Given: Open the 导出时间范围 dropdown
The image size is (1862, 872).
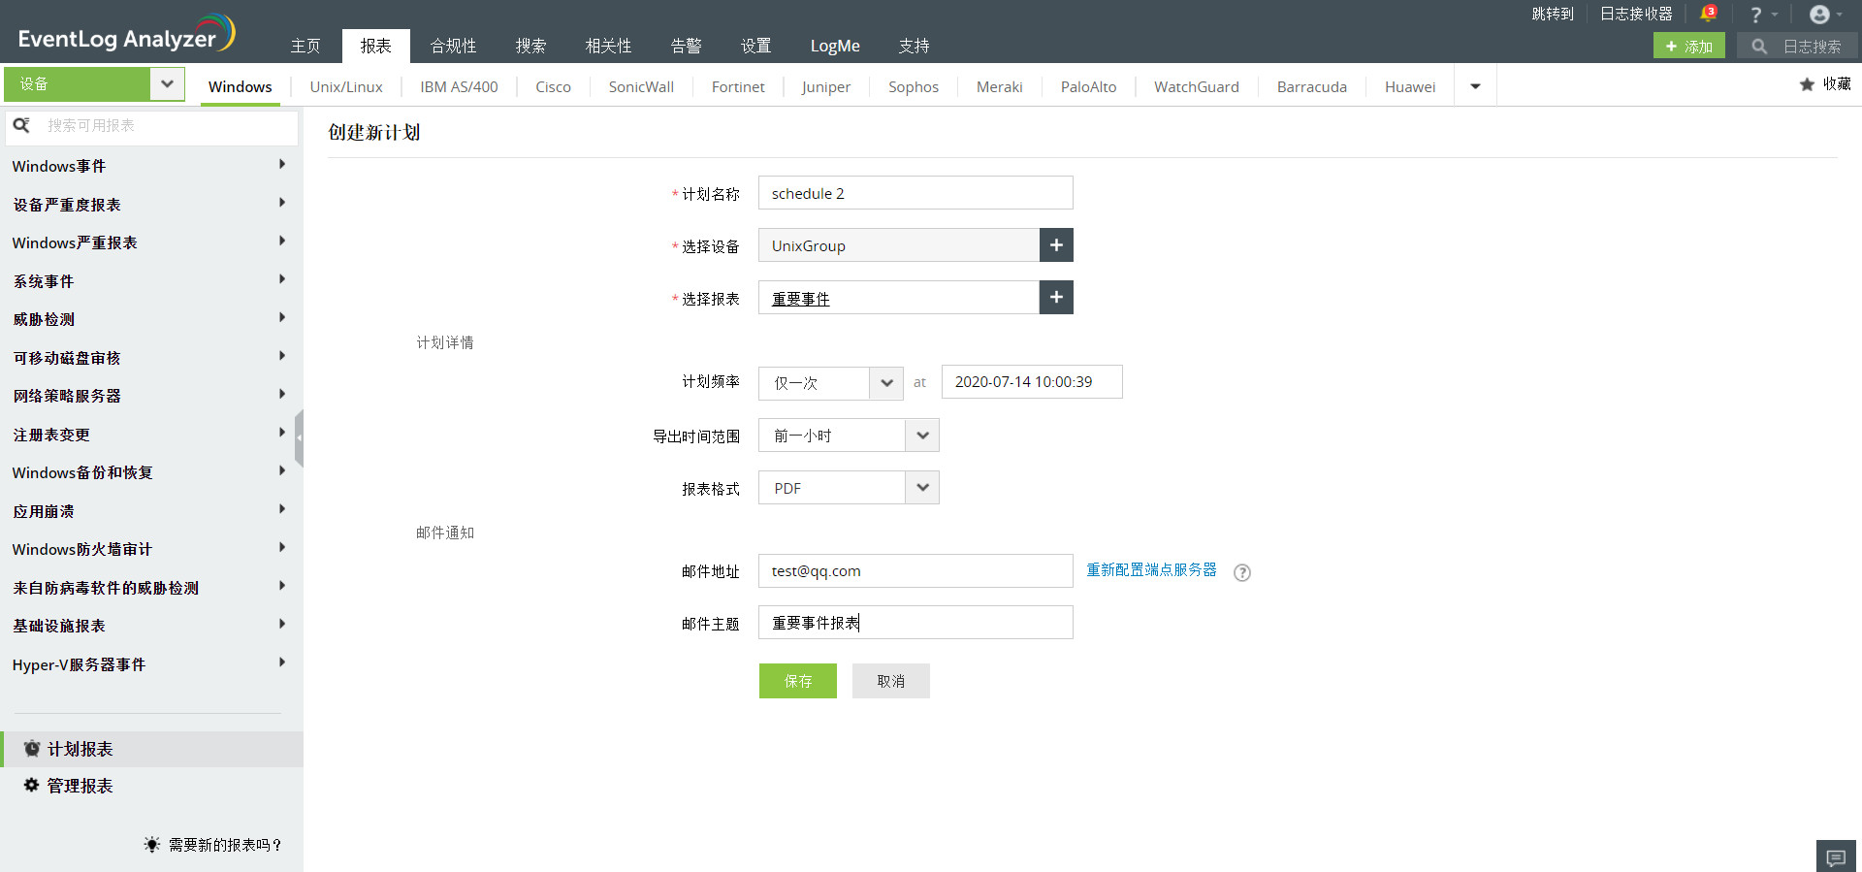Looking at the screenshot, I should [921, 436].
